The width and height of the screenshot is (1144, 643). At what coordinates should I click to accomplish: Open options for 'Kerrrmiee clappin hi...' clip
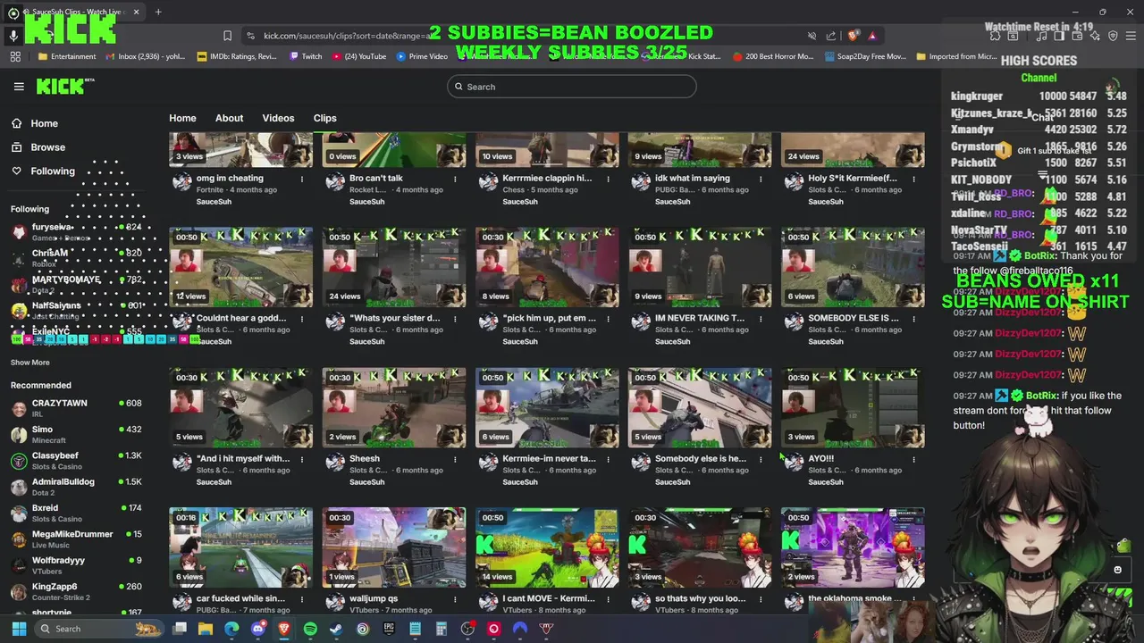608,179
